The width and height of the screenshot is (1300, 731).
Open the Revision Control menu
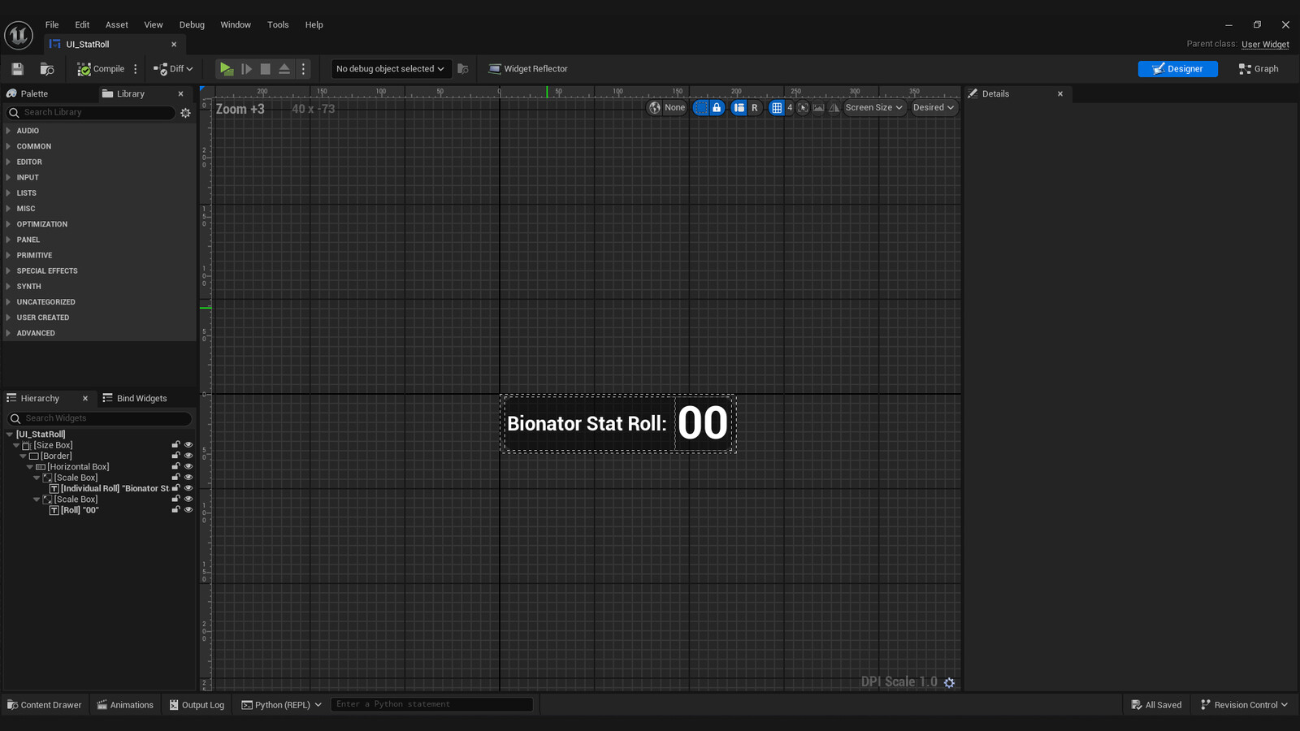pos(1244,705)
